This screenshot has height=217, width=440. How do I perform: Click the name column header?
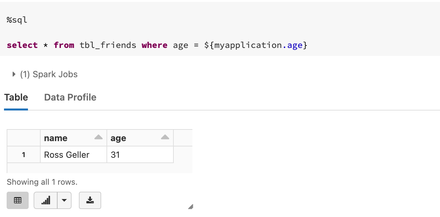pyautogui.click(x=73, y=138)
